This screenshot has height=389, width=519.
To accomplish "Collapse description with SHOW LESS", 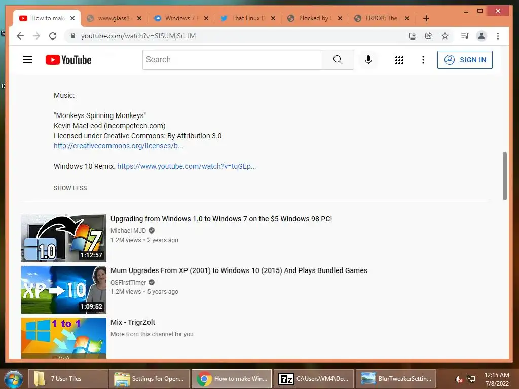I will (x=70, y=188).
